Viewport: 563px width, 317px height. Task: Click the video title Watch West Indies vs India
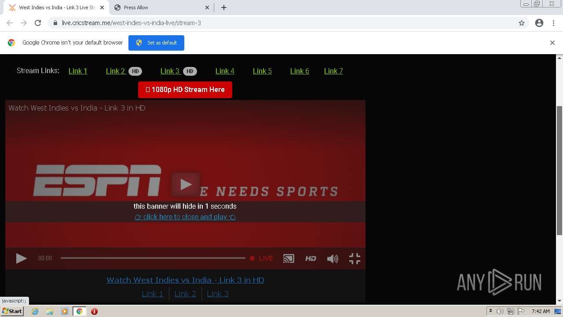(x=77, y=108)
